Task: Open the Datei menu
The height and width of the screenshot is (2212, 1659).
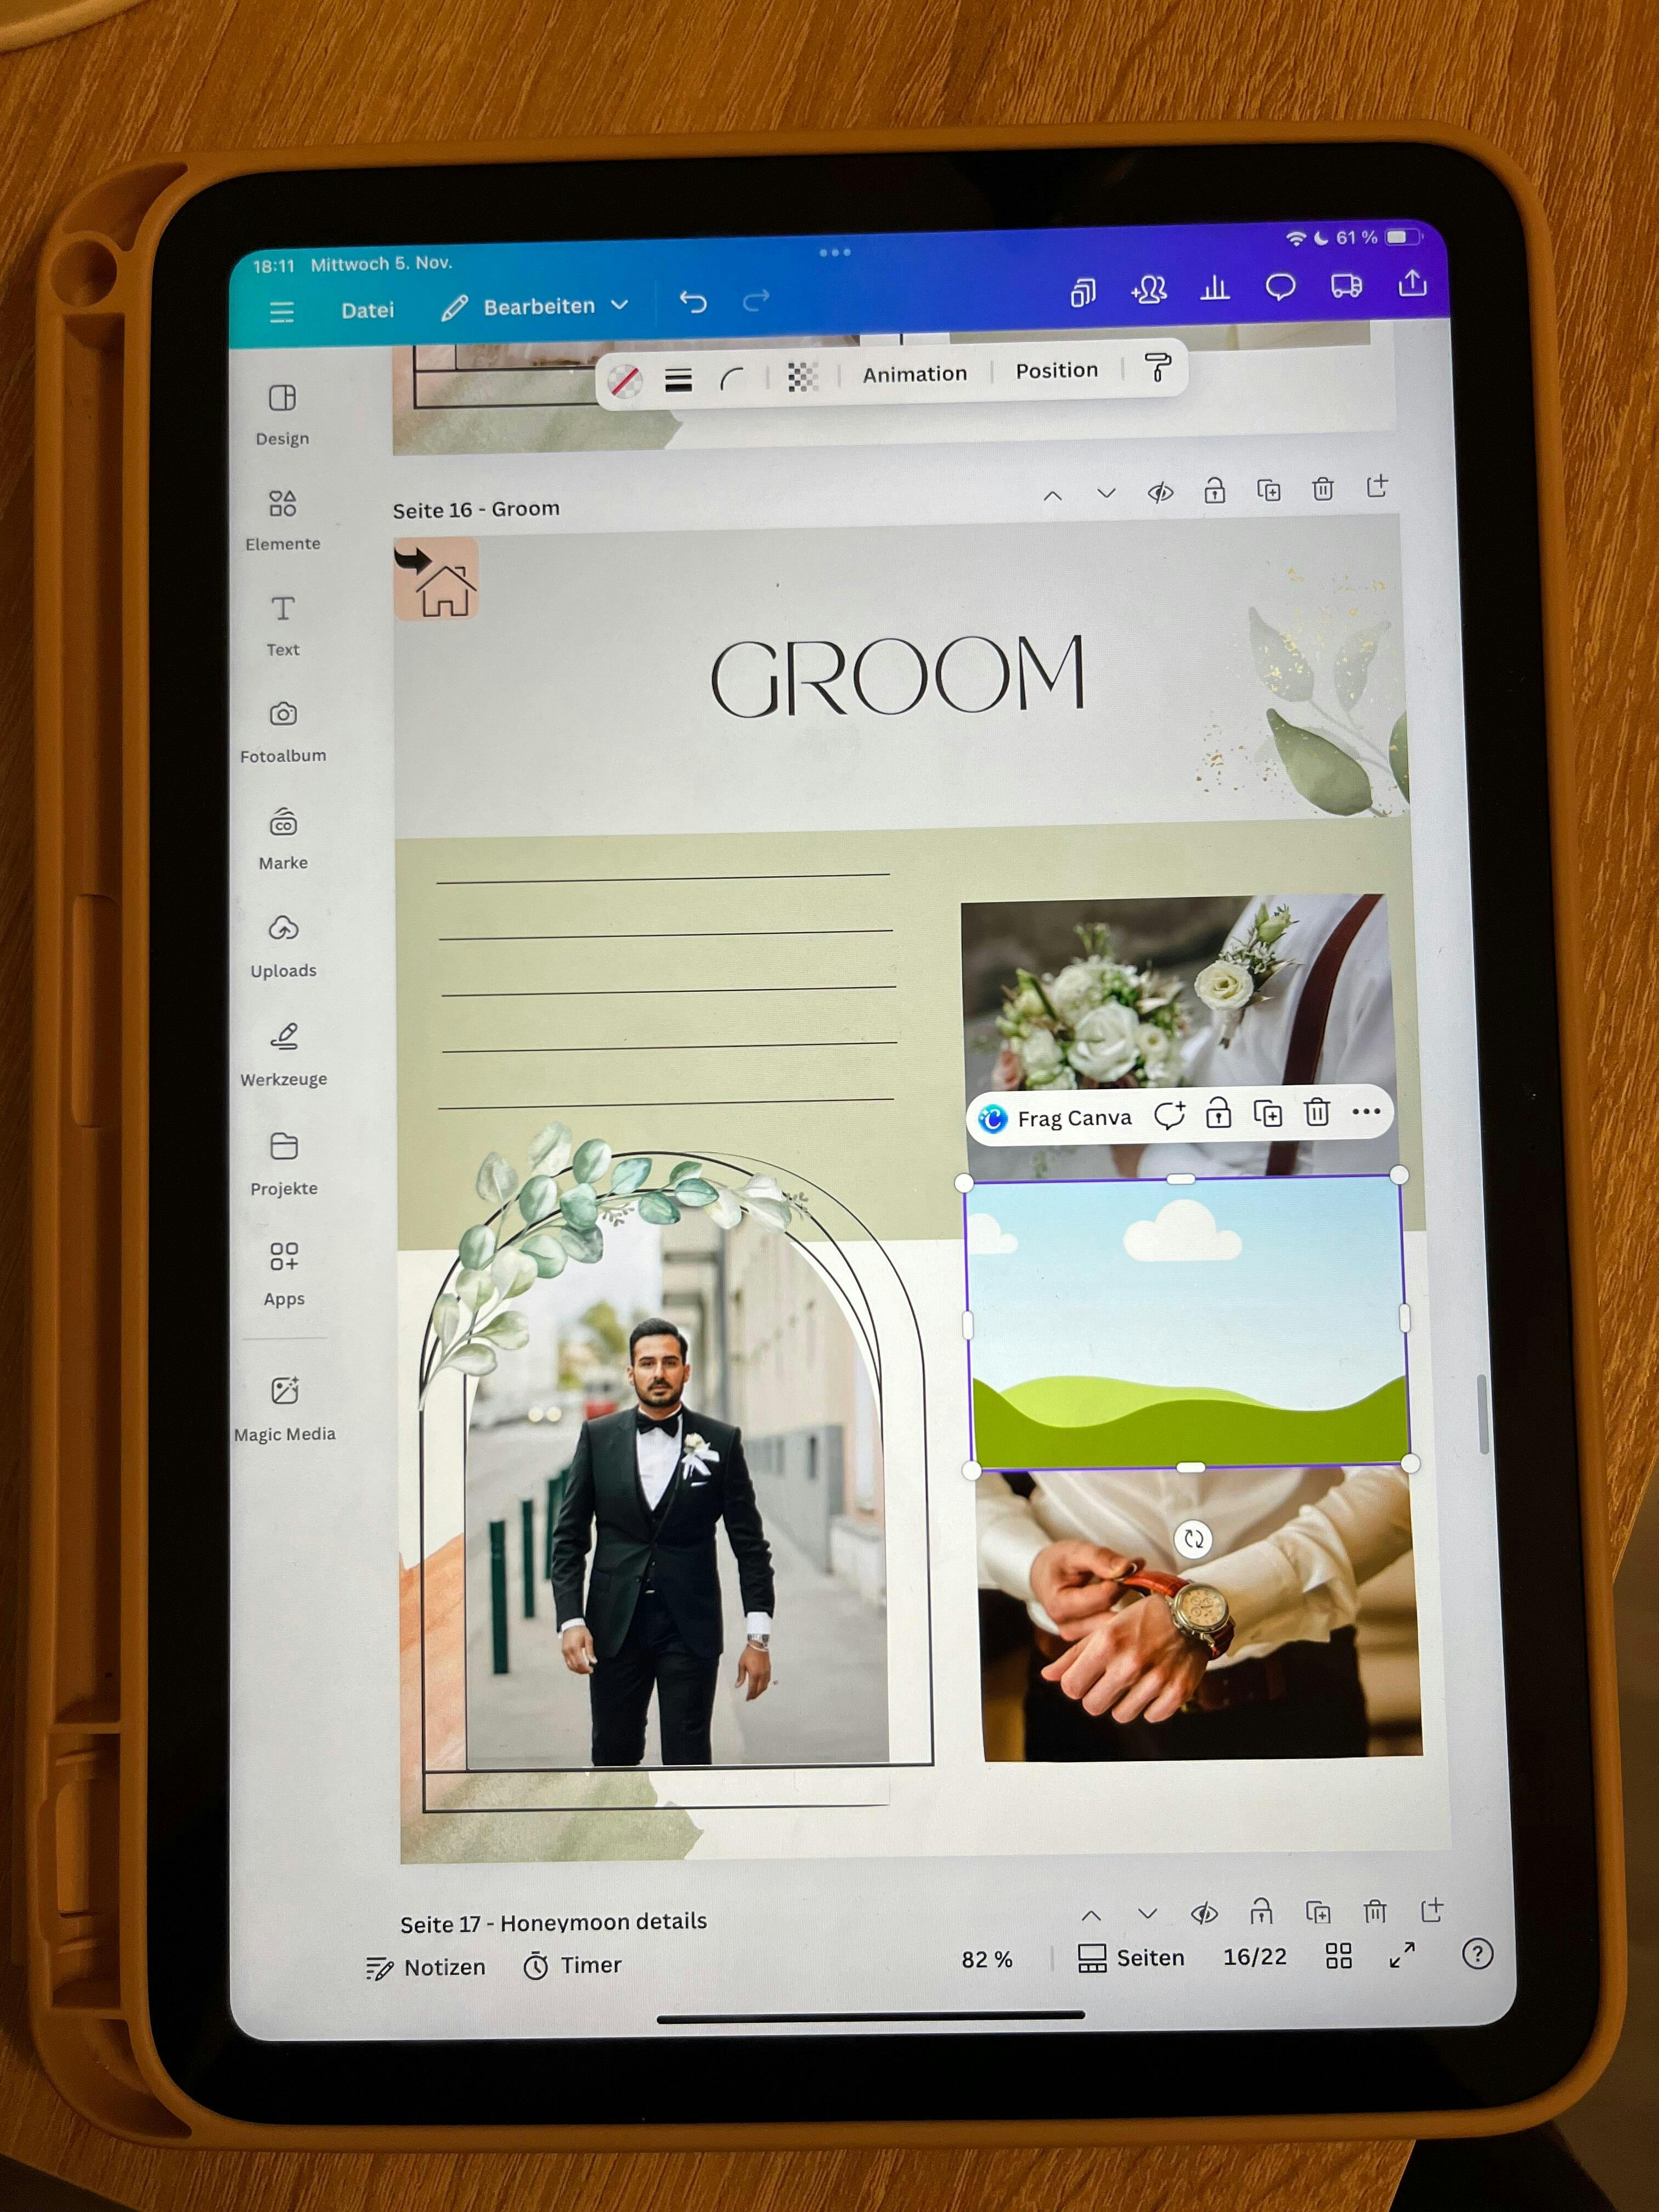Action: [x=367, y=310]
